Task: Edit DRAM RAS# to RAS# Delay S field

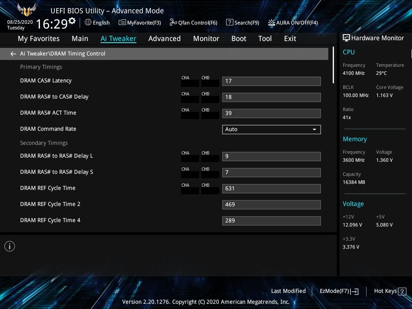Action: (272, 172)
